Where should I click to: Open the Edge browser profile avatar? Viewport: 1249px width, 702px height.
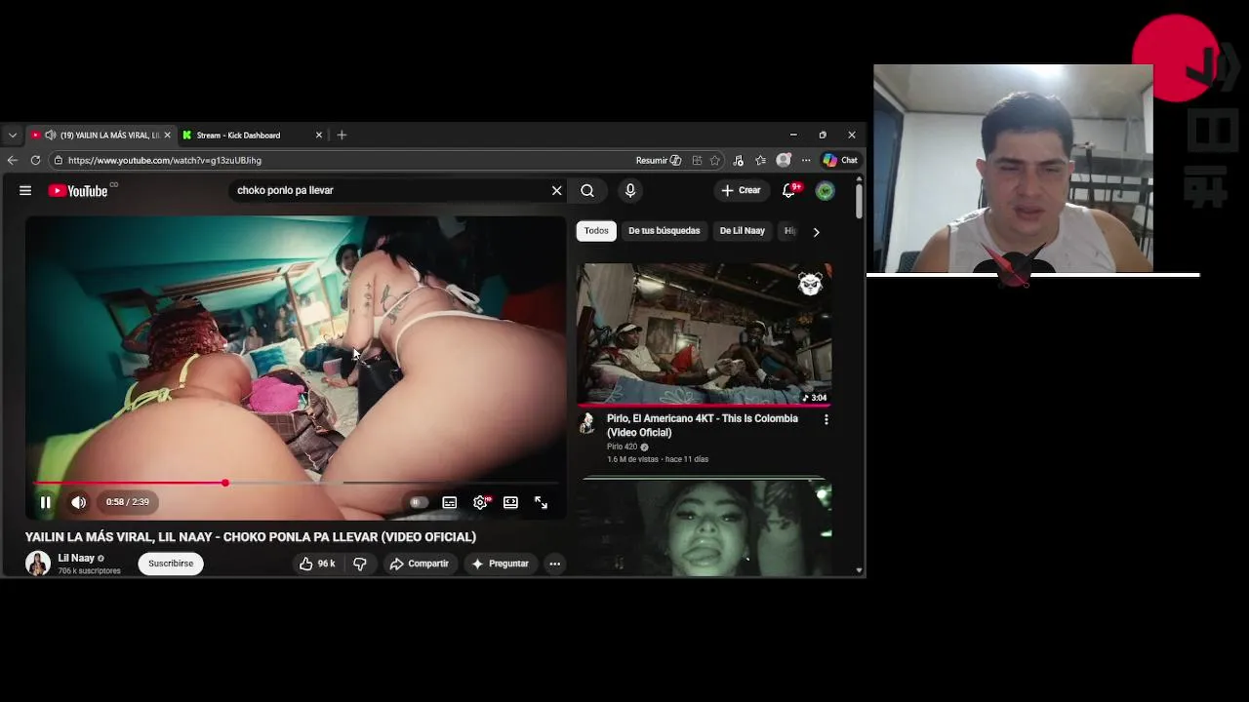click(784, 160)
